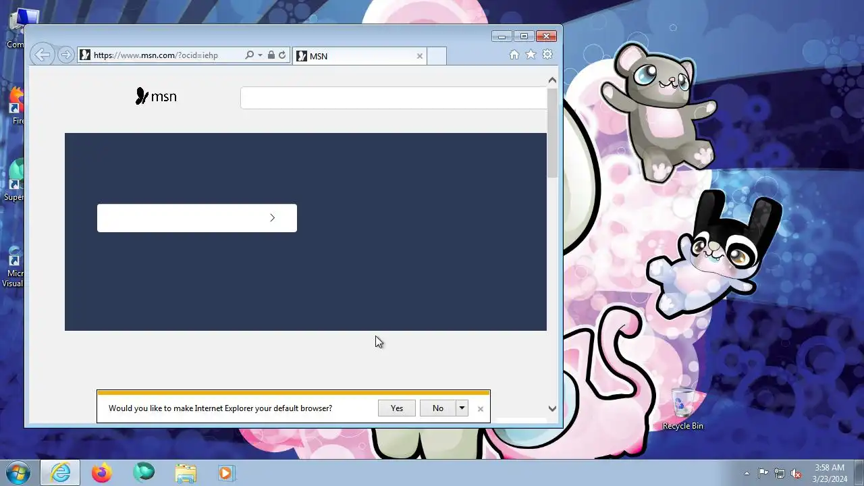Show hidden system tray icons

point(747,473)
